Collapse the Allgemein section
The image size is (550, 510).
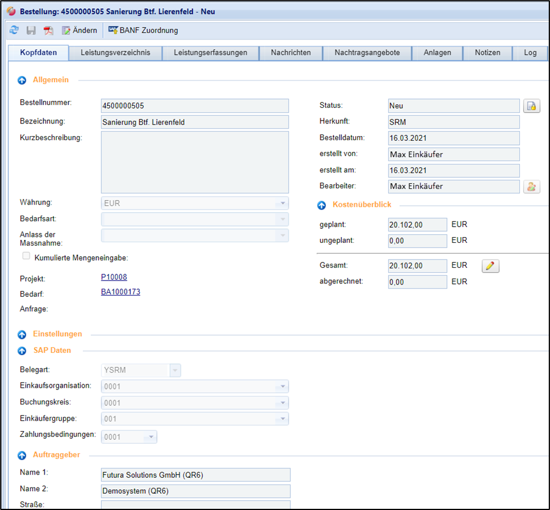click(22, 81)
